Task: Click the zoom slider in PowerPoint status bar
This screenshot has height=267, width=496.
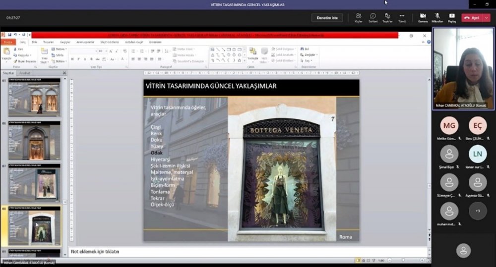Action: [403, 261]
